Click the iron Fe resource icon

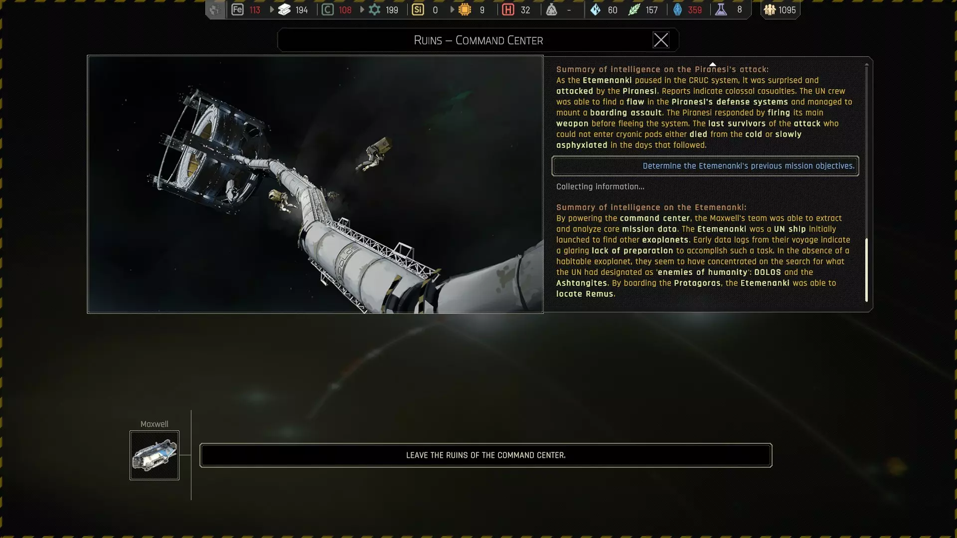tap(237, 9)
